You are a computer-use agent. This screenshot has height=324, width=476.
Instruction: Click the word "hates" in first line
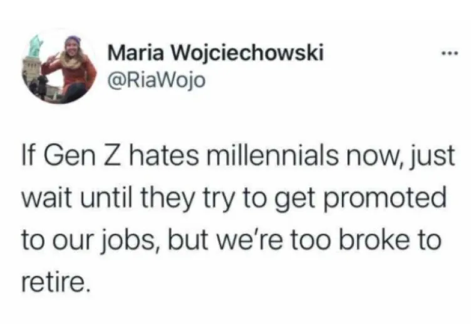click(166, 157)
